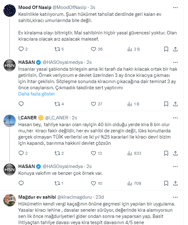Open more options on Mağdur ev sahibi's tweet
188x225 pixels.
point(175,197)
